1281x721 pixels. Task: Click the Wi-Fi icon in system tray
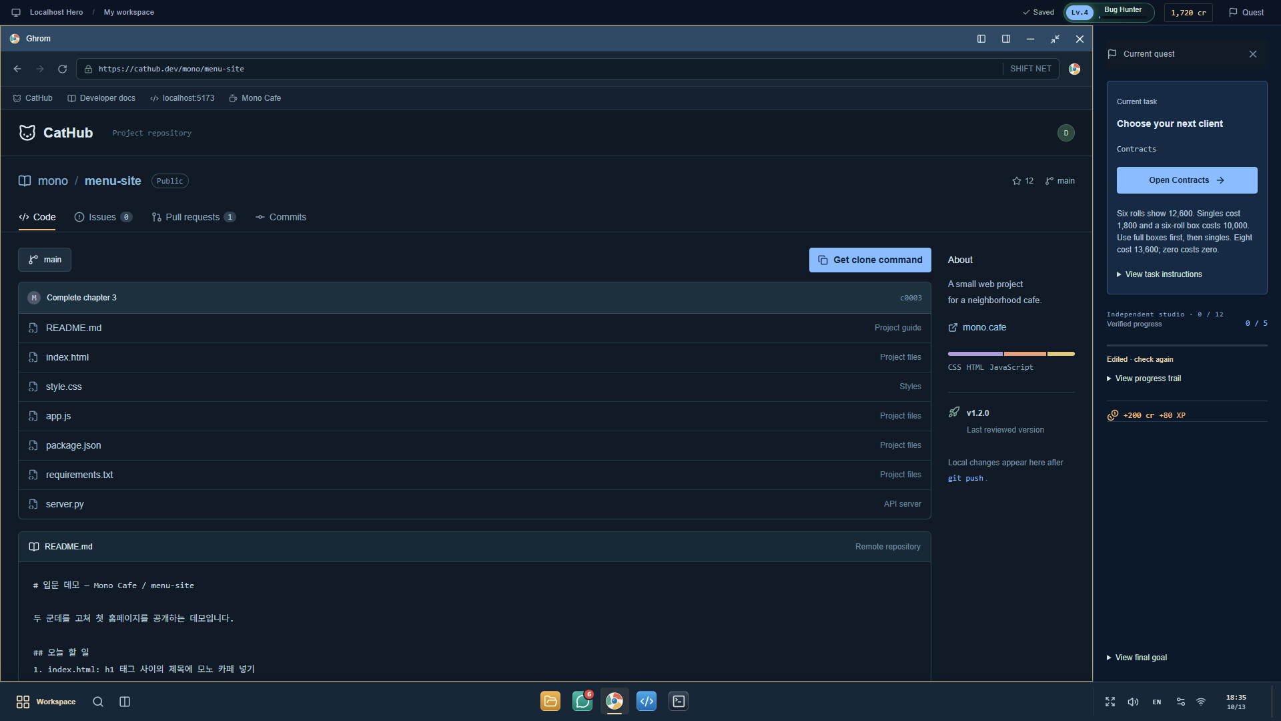pyautogui.click(x=1201, y=702)
